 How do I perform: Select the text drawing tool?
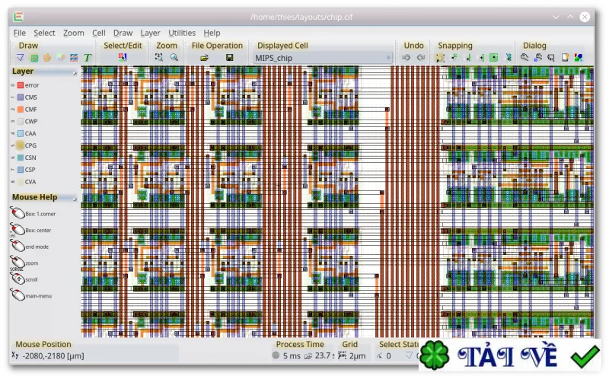click(x=88, y=58)
